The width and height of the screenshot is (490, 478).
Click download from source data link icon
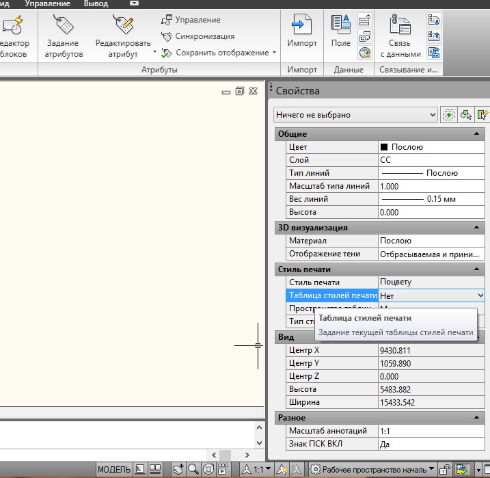pyautogui.click(x=434, y=20)
